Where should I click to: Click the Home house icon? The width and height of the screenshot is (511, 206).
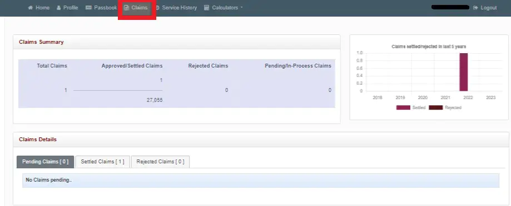point(31,8)
